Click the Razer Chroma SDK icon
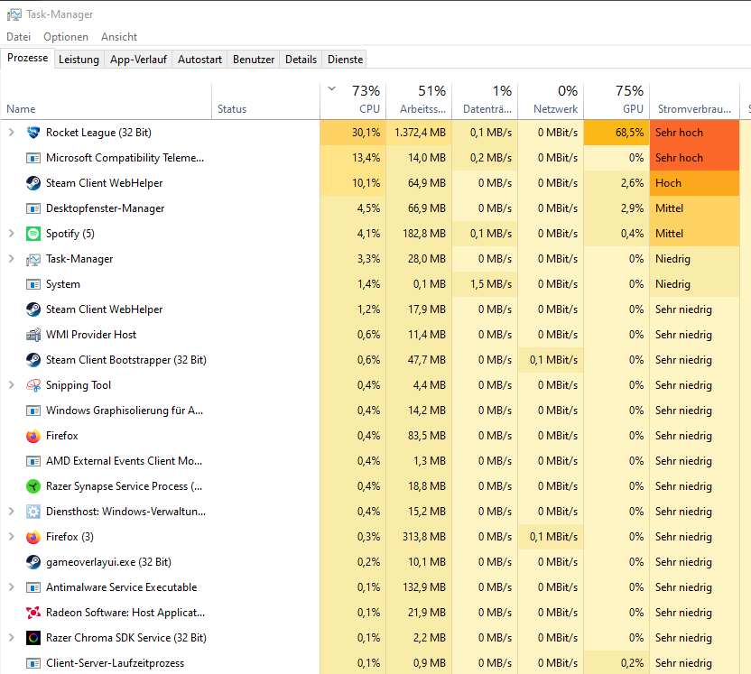Viewport: 751px width, 674px height. point(33,638)
